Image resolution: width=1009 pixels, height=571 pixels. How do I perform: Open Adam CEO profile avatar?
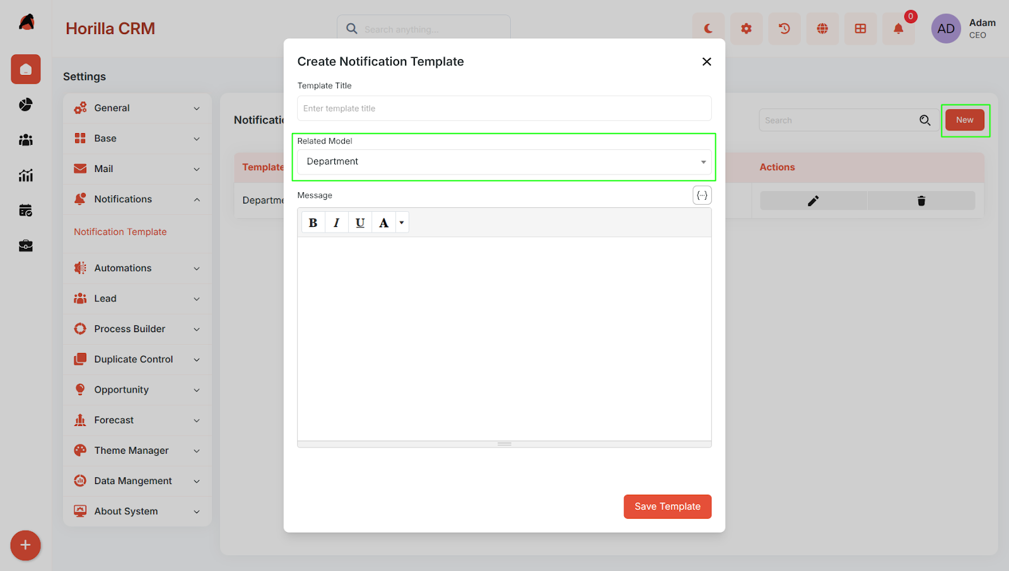tap(946, 28)
